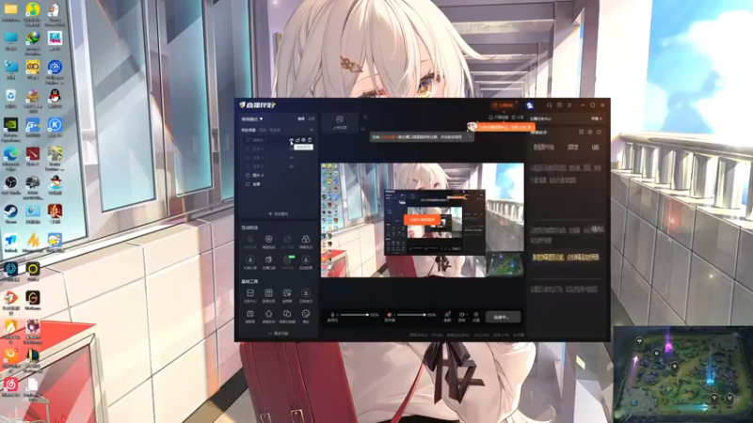Close the orange tip banner
The width and height of the screenshot is (753, 423).
click(531, 127)
